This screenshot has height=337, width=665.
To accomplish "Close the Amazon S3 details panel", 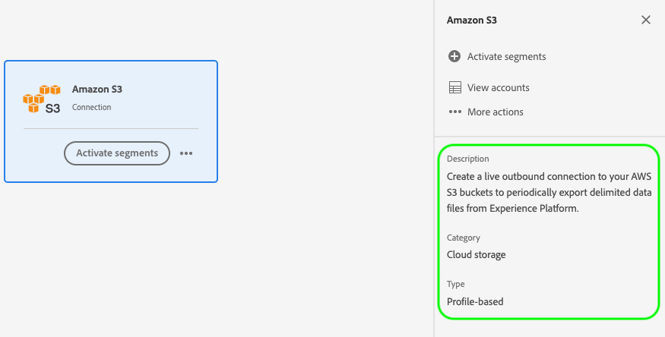I will pyautogui.click(x=646, y=20).
